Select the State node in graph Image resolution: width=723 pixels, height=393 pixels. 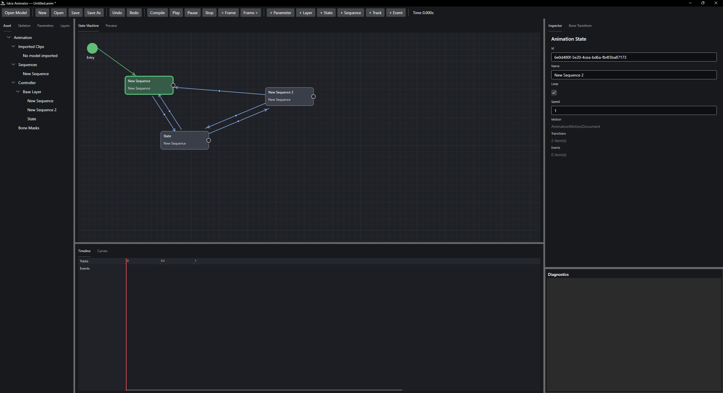pyautogui.click(x=185, y=140)
